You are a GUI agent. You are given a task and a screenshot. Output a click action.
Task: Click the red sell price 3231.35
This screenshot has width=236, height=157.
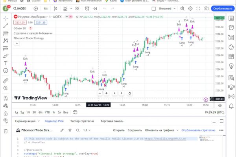pos(20,22)
